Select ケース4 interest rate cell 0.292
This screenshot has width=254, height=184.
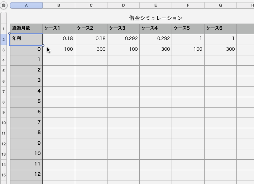(155, 39)
